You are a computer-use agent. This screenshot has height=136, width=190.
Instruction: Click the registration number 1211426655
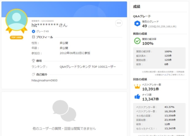coord(47,21)
